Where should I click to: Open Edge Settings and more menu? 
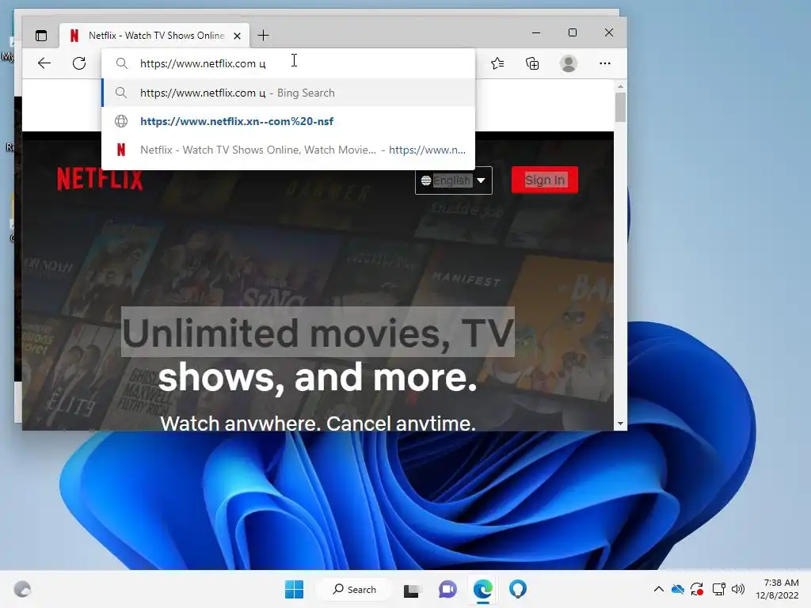click(x=604, y=63)
